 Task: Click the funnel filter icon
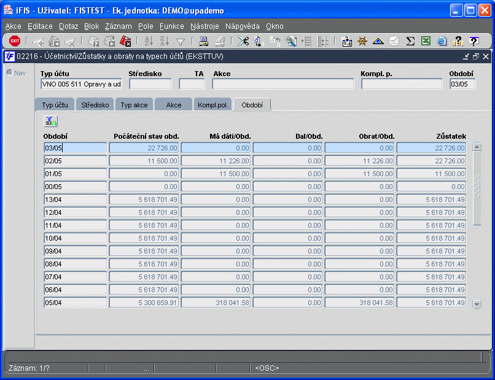coord(181,41)
